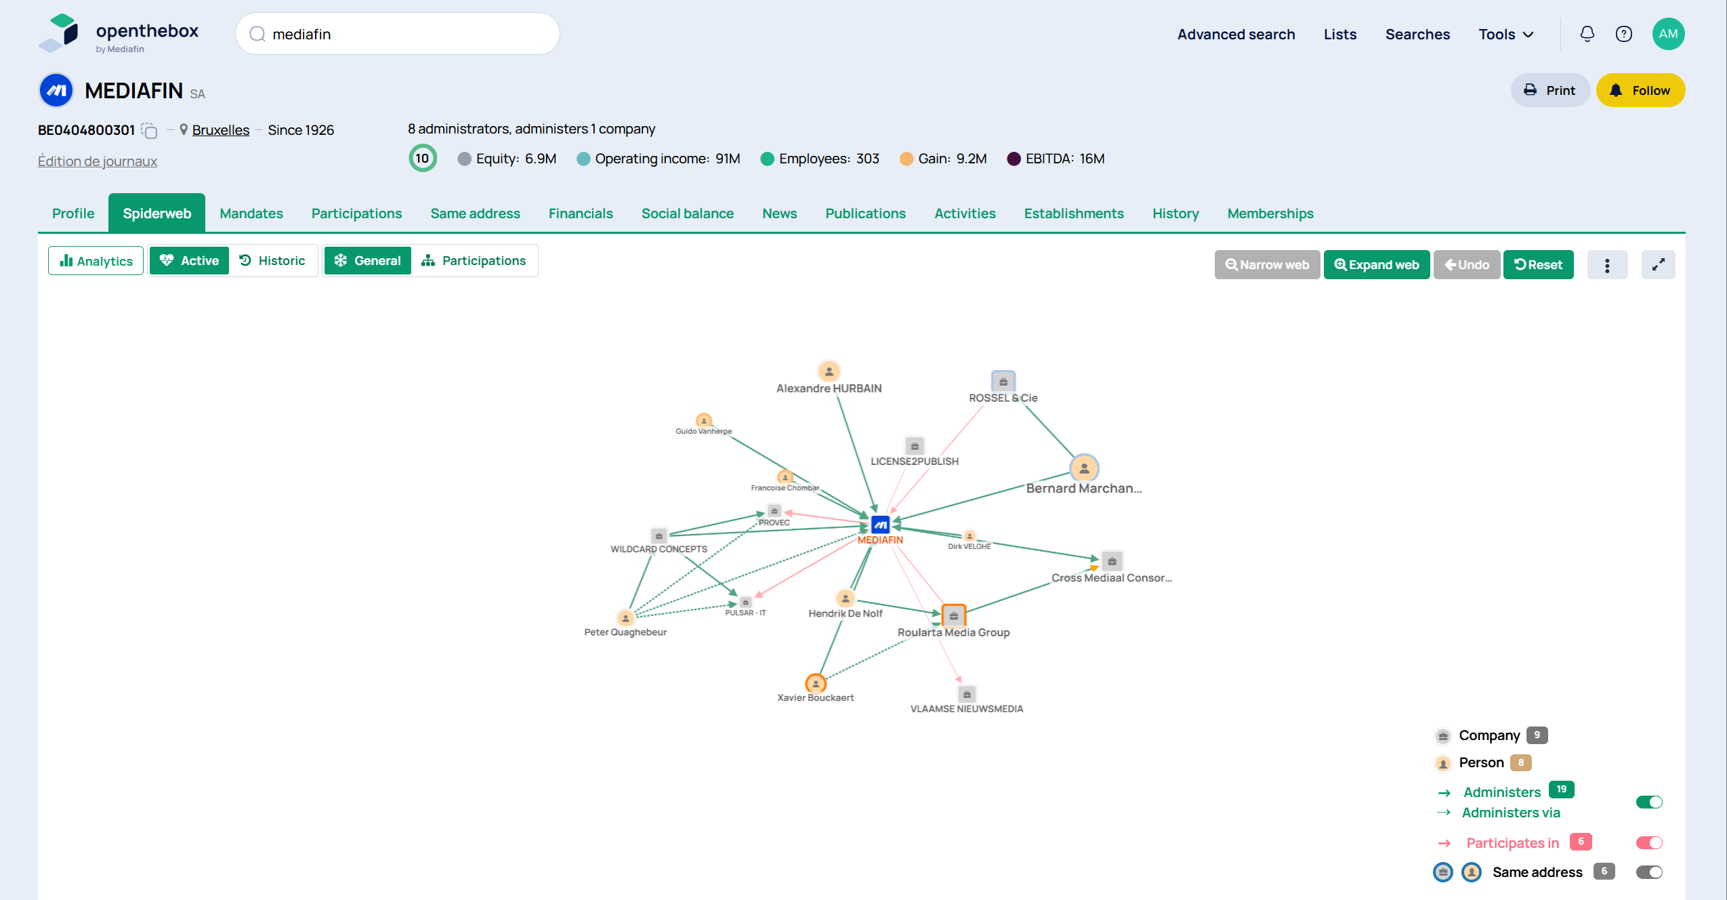Screen dimensions: 1727x900
Task: Open the Mandates tab
Action: point(251,213)
